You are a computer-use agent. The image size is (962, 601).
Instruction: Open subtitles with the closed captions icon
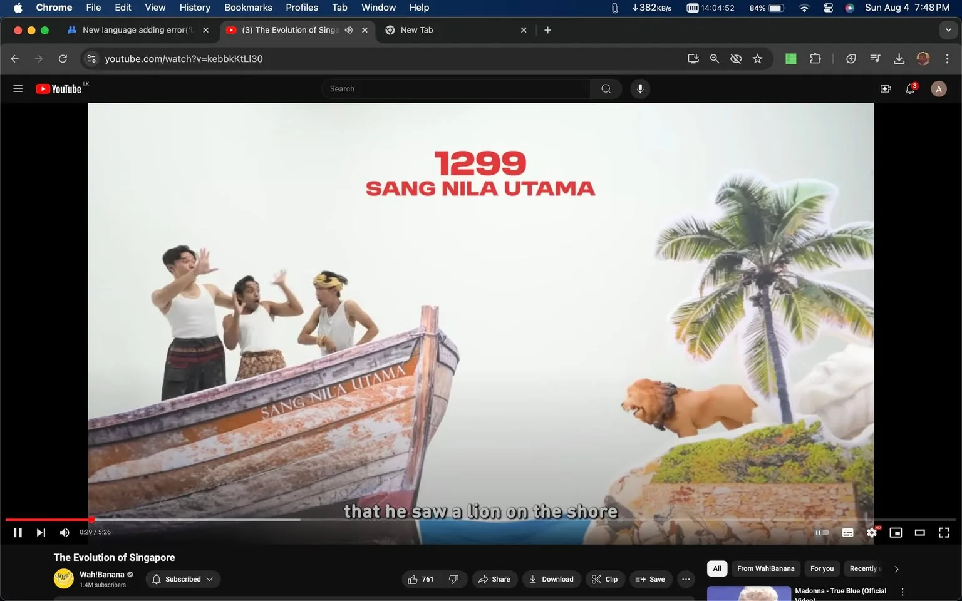(847, 532)
